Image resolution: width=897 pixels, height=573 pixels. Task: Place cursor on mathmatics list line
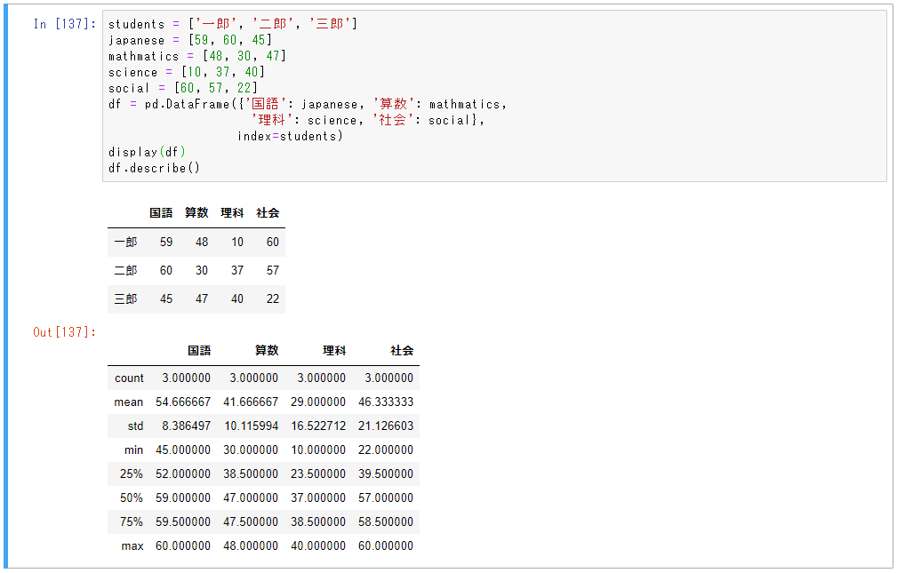tap(197, 56)
